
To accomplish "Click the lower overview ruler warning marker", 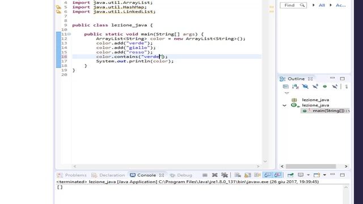I will click(x=272, y=11).
